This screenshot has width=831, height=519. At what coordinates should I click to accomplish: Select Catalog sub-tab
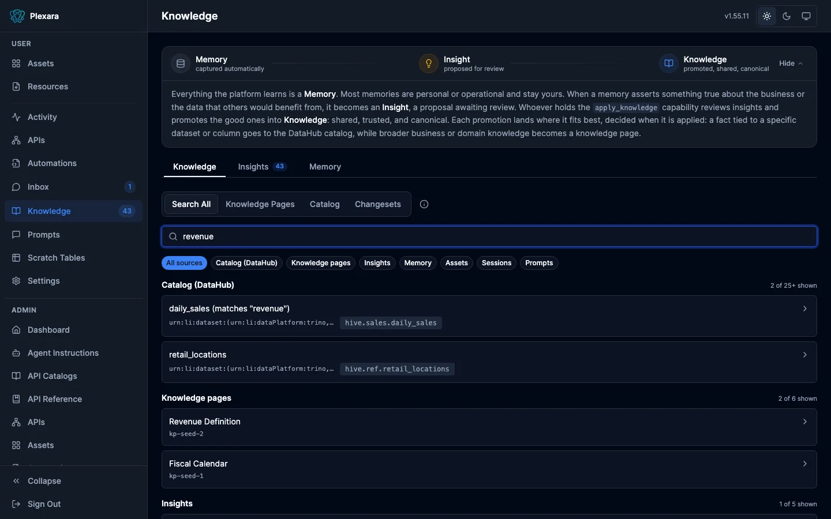[x=324, y=204]
